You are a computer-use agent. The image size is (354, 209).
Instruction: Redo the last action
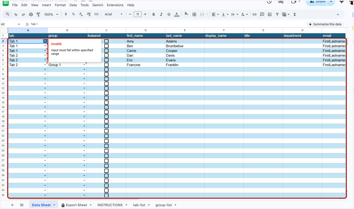(x=23, y=14)
